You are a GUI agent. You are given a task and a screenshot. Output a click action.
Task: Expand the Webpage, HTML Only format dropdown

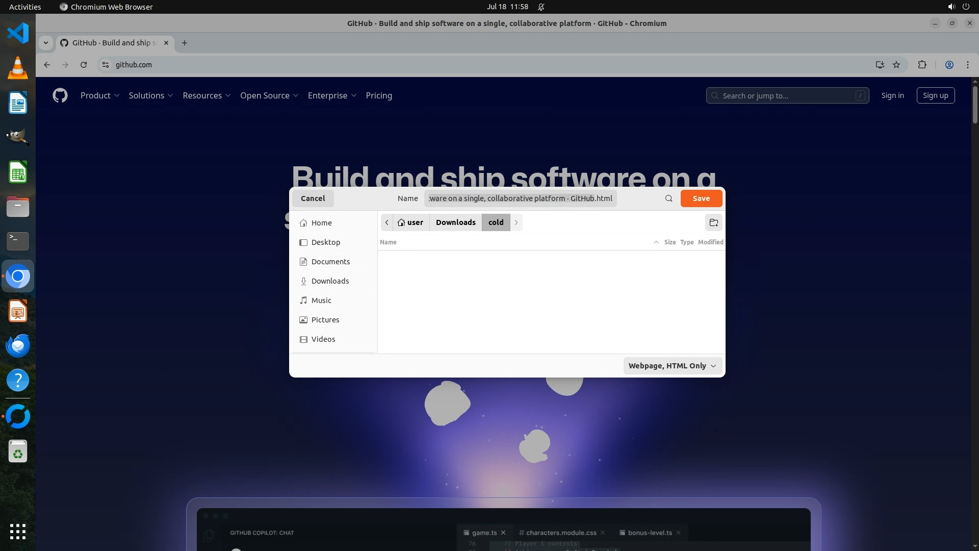coord(672,366)
